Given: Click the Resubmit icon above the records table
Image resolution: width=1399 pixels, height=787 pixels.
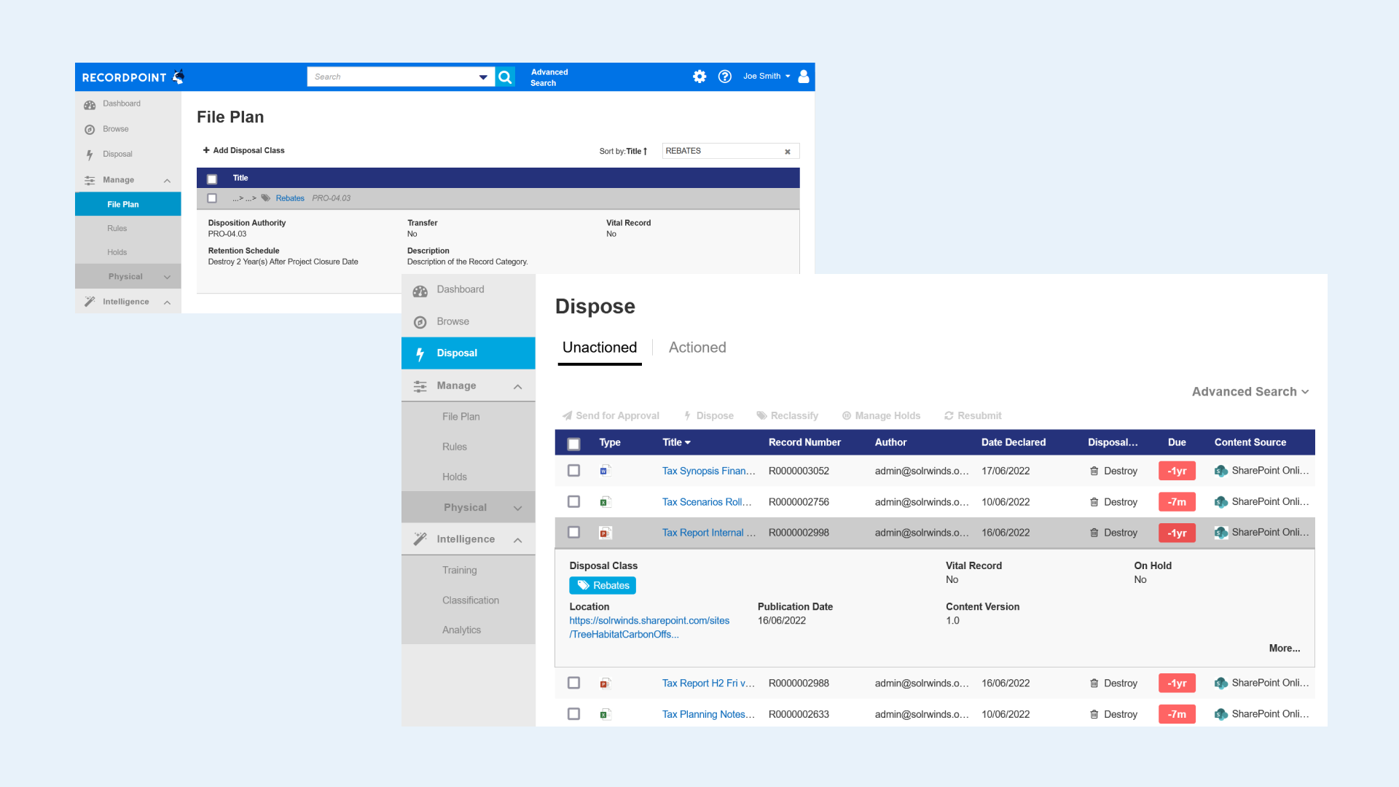Looking at the screenshot, I should 949,415.
